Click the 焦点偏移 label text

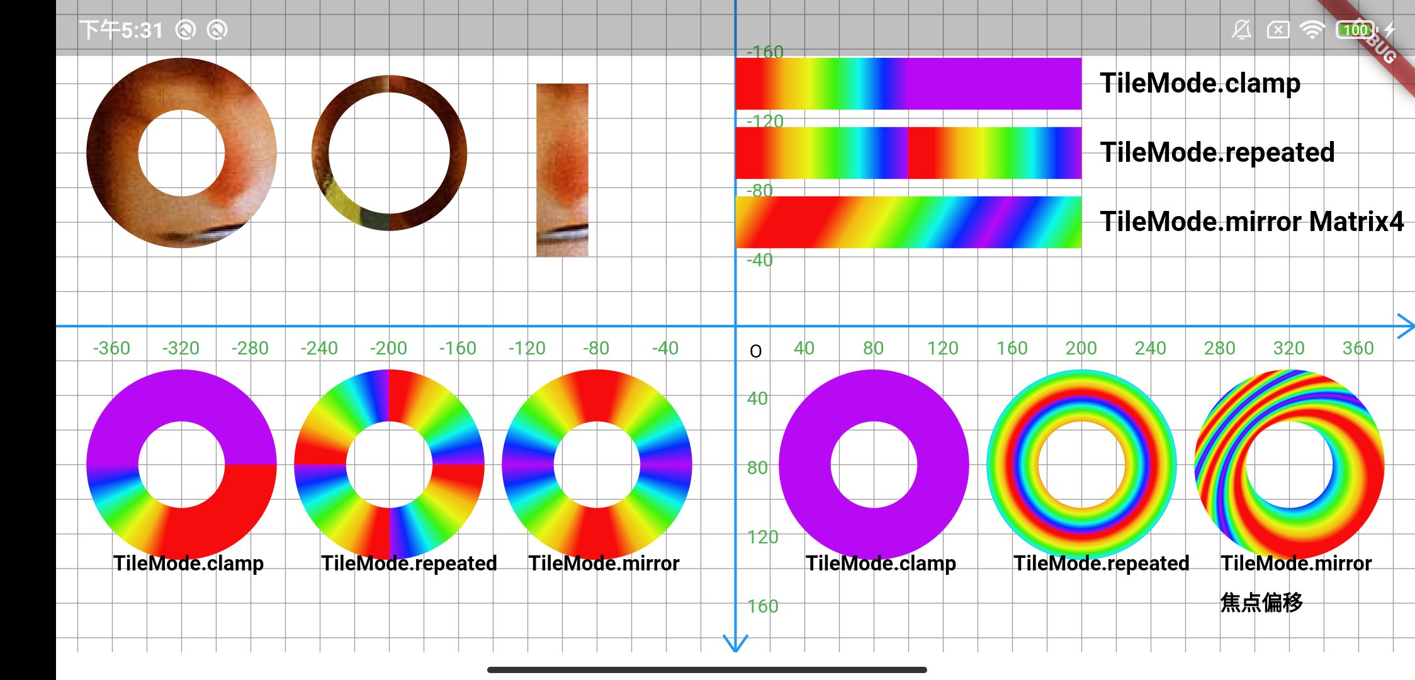[1261, 603]
